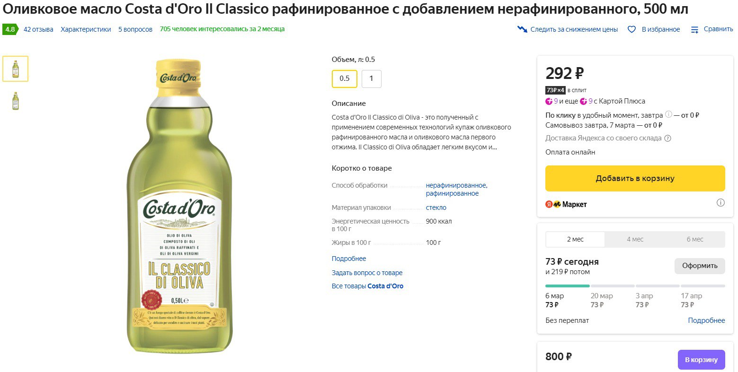Image resolution: width=738 pixels, height=372 pixels.
Task: Click question icon beside Доставка Яндекса
Action: pos(667,138)
